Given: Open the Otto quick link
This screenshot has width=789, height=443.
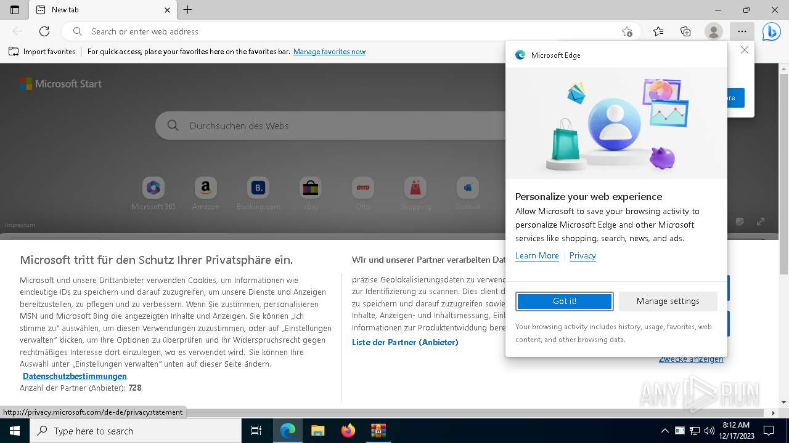Looking at the screenshot, I should pos(363,194).
